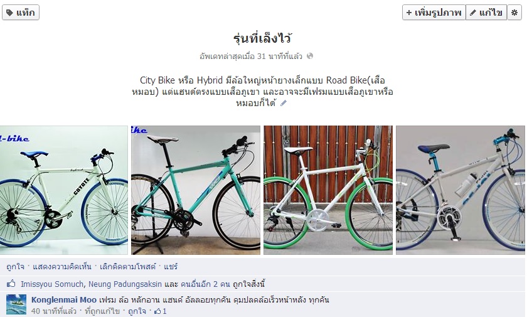Click the แสดงความคิดเห็น comment link
527x317 pixels.
[x=62, y=267]
